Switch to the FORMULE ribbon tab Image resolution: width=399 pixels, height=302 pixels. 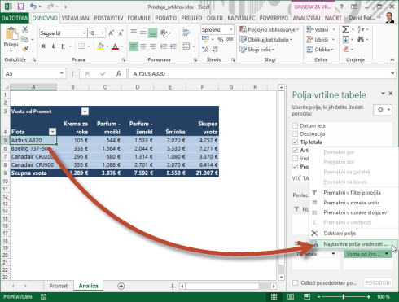tap(139, 18)
